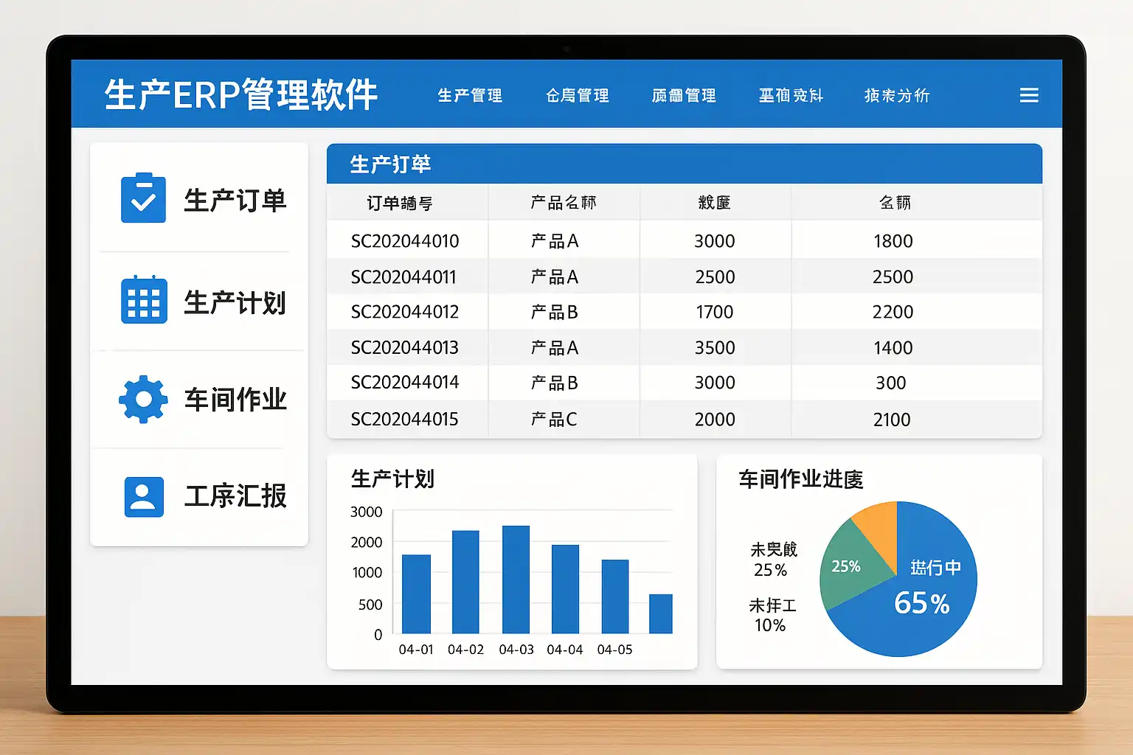1133x755 pixels.
Task: Open the second top navigation item 仓库管理
Action: [578, 95]
